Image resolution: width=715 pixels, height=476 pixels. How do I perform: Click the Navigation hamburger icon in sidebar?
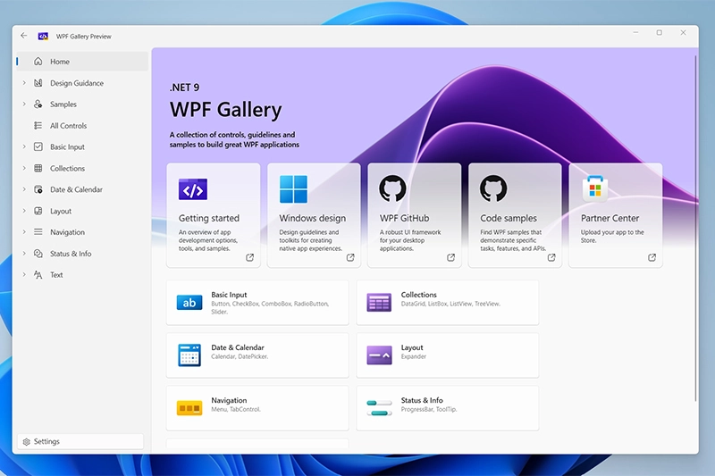coord(38,232)
